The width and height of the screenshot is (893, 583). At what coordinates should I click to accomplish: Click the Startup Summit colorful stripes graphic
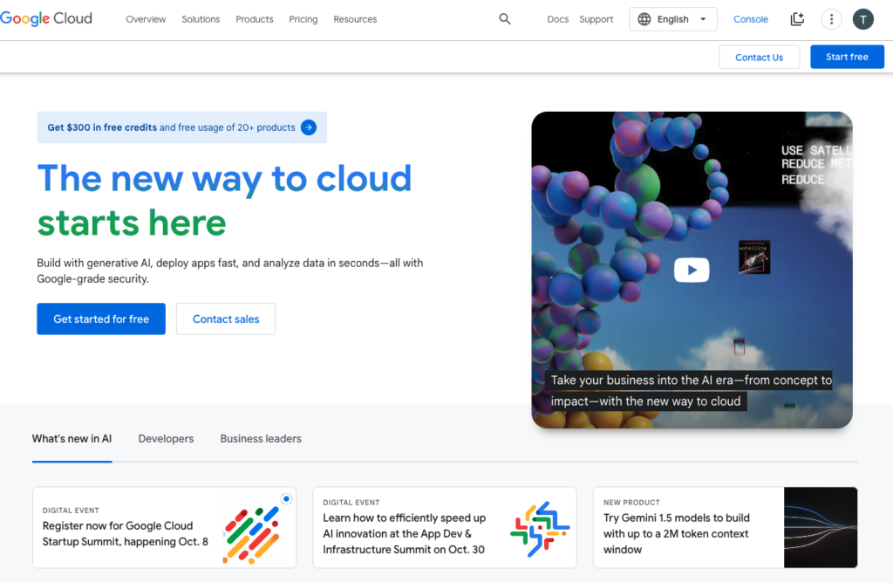pos(252,534)
